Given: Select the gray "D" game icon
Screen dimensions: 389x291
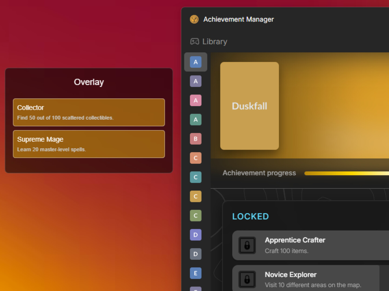Looking at the screenshot, I should coord(195,254).
